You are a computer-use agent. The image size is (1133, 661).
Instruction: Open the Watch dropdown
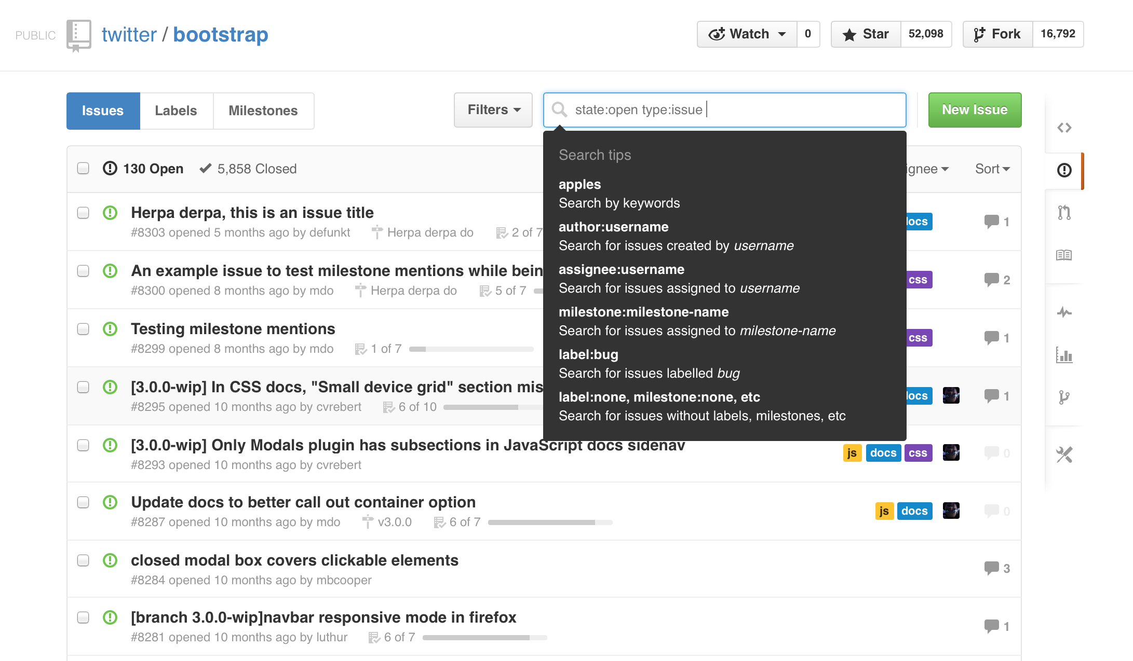click(x=747, y=34)
